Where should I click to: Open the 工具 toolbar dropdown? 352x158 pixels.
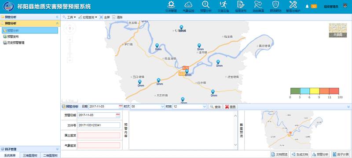[x=69, y=17]
